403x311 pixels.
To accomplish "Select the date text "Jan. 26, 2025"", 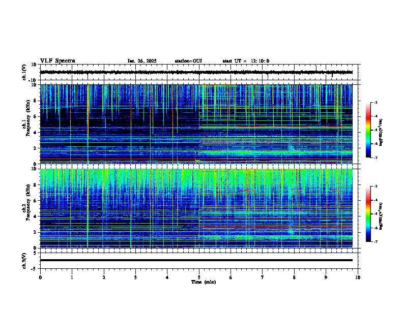I will click(142, 61).
